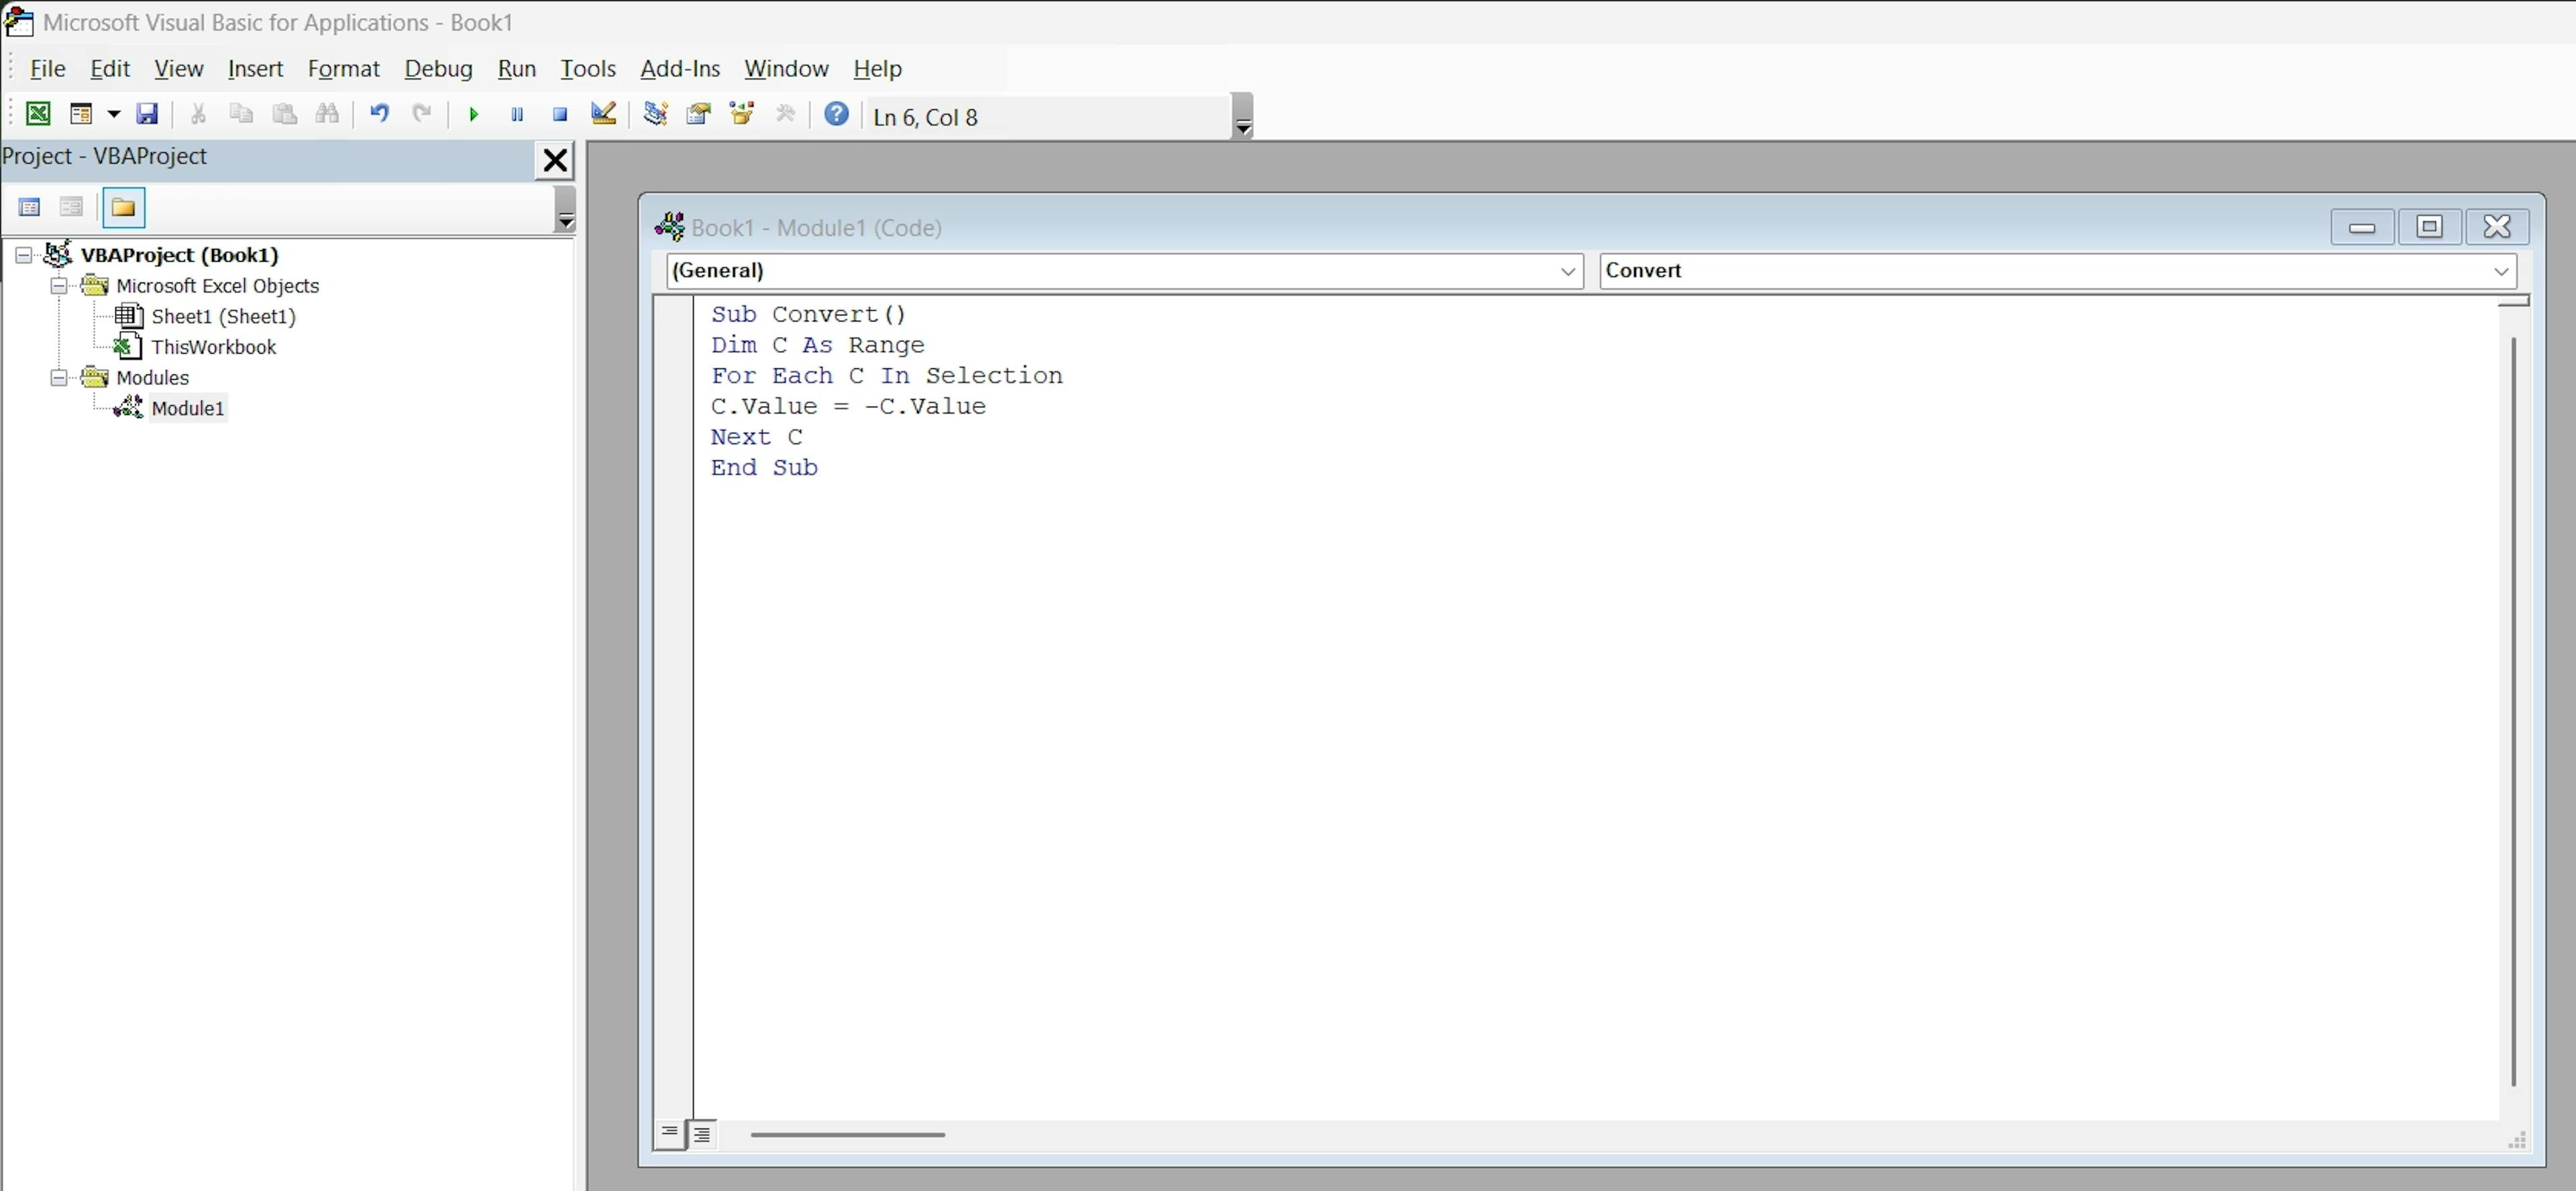Click the Copy toolbar icon

[x=241, y=114]
